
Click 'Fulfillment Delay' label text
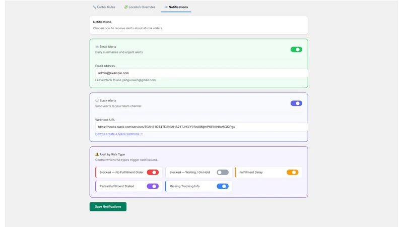(x=251, y=172)
